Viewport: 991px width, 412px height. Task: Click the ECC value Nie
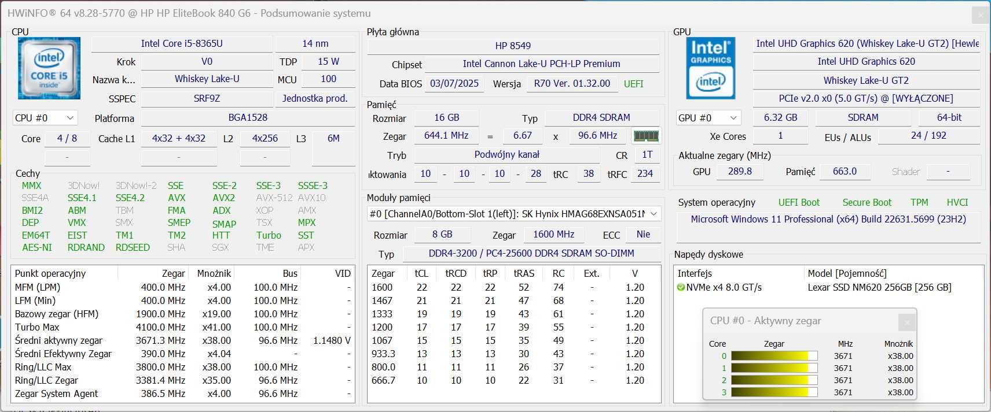click(x=643, y=235)
